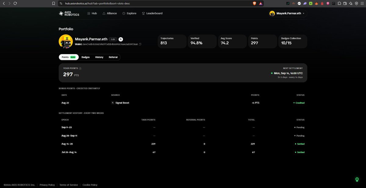Click the +1 PTS value
The image size is (366, 188).
[255, 103]
